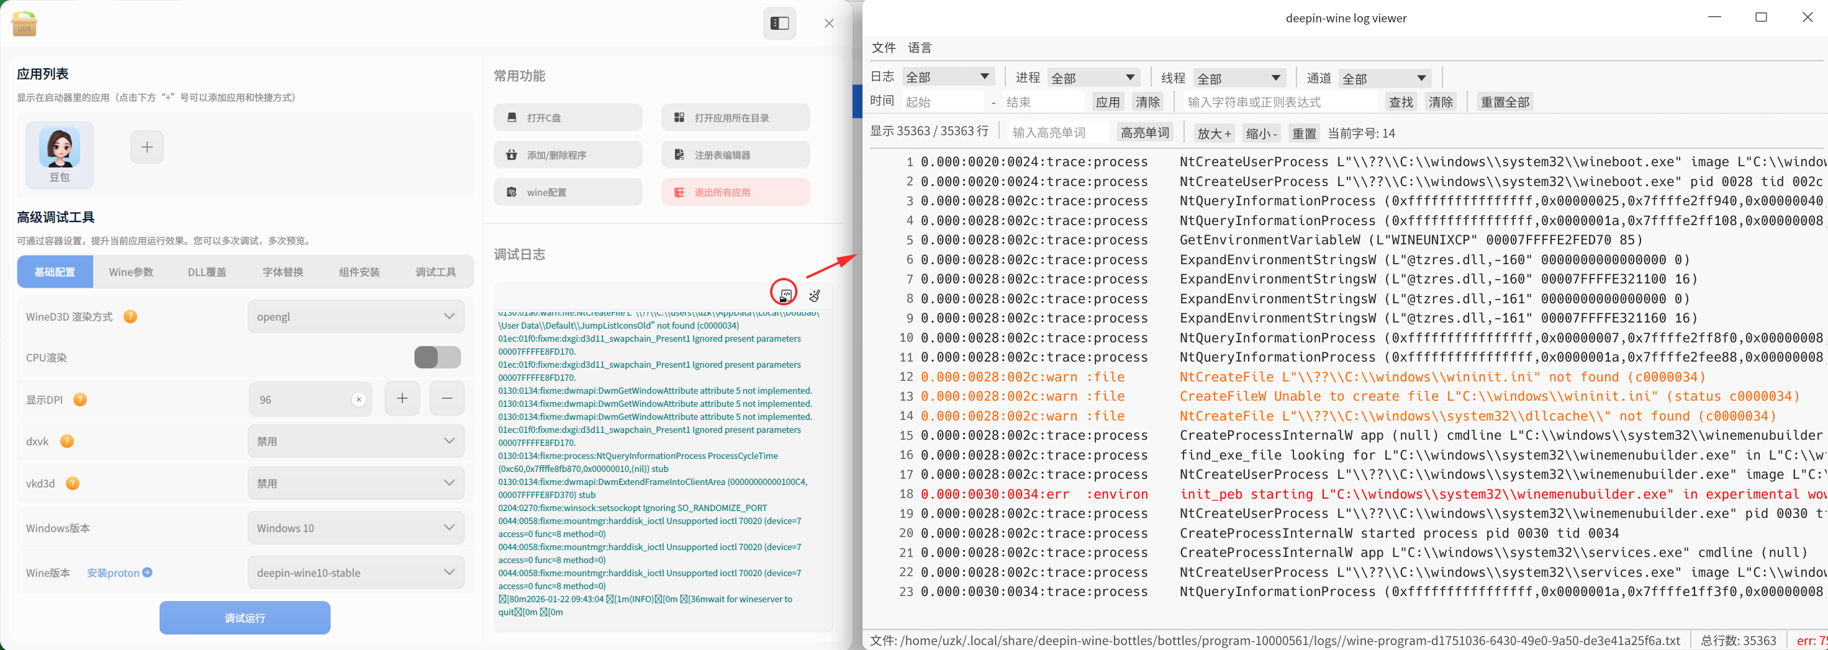Image resolution: width=1828 pixels, height=650 pixels.
Task: Click 打开应用所在目录 button
Action: point(736,118)
